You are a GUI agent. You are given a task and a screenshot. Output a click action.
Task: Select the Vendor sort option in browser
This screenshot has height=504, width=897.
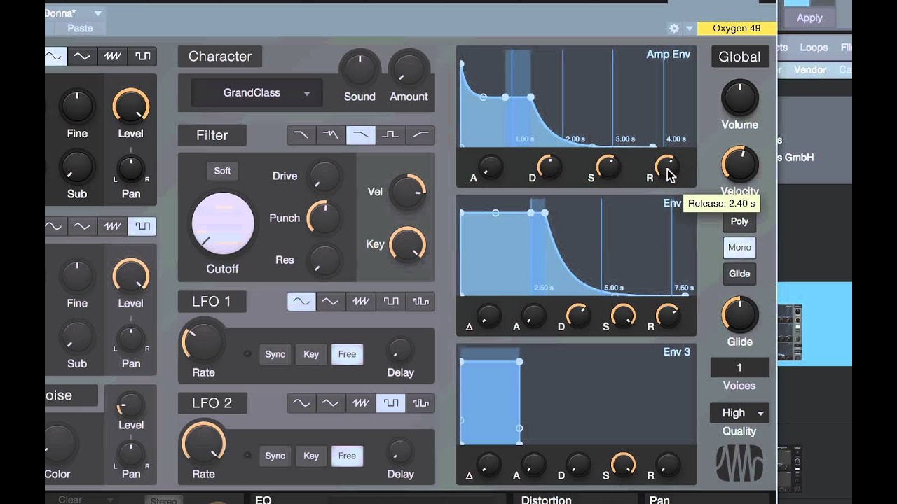[x=810, y=70]
